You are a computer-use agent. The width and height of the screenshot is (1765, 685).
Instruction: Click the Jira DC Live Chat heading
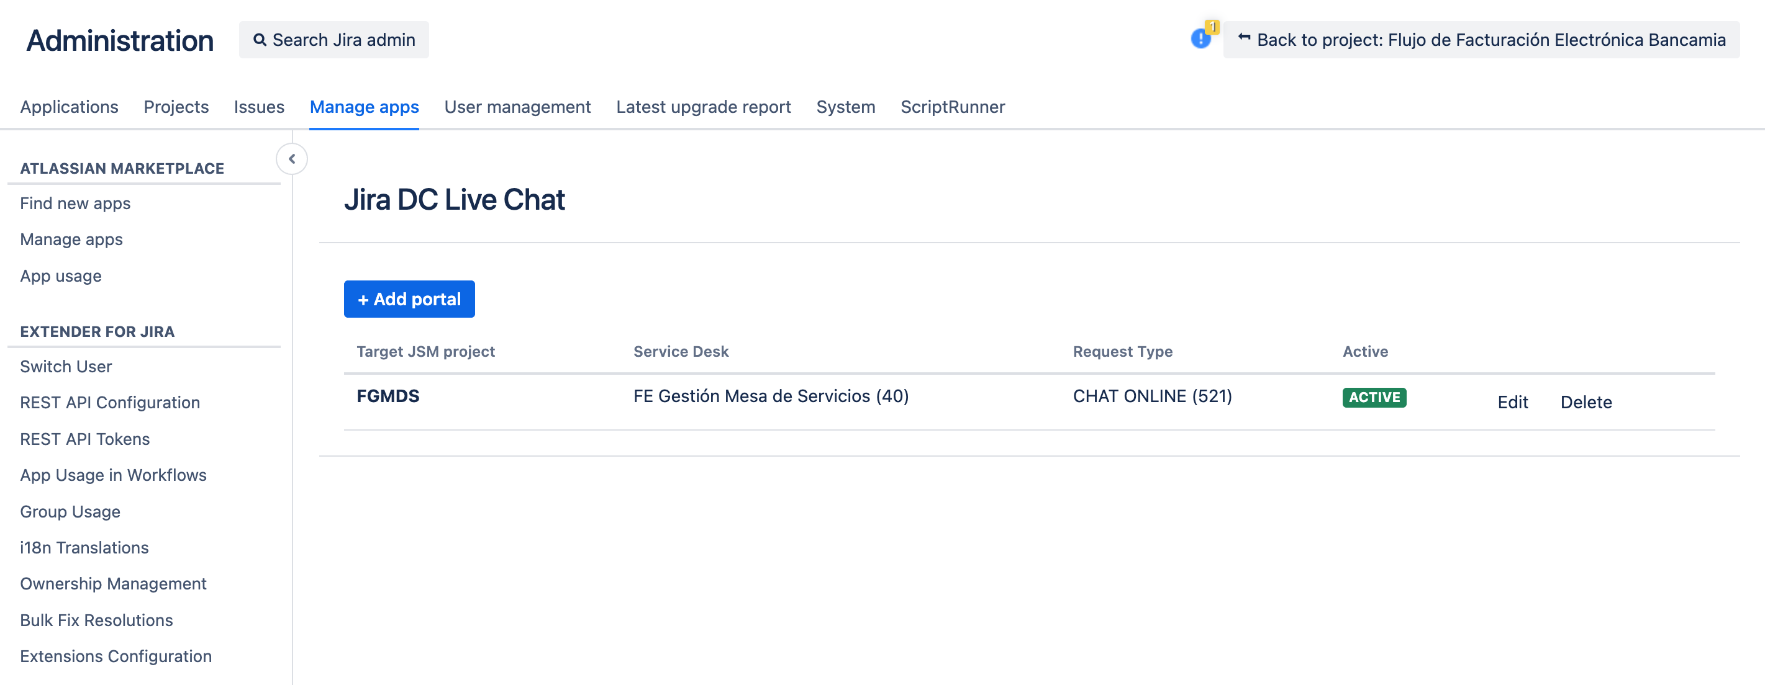pyautogui.click(x=454, y=200)
